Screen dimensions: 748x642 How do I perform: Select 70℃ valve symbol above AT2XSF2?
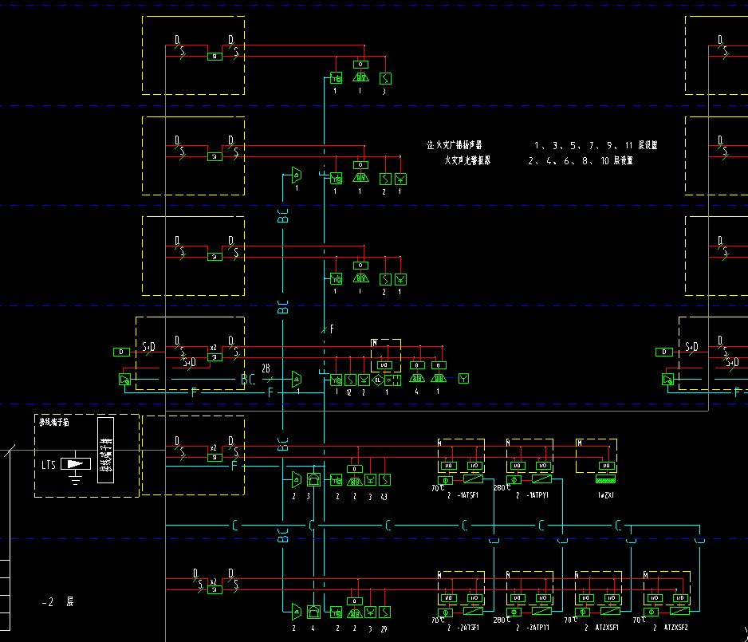point(652,612)
